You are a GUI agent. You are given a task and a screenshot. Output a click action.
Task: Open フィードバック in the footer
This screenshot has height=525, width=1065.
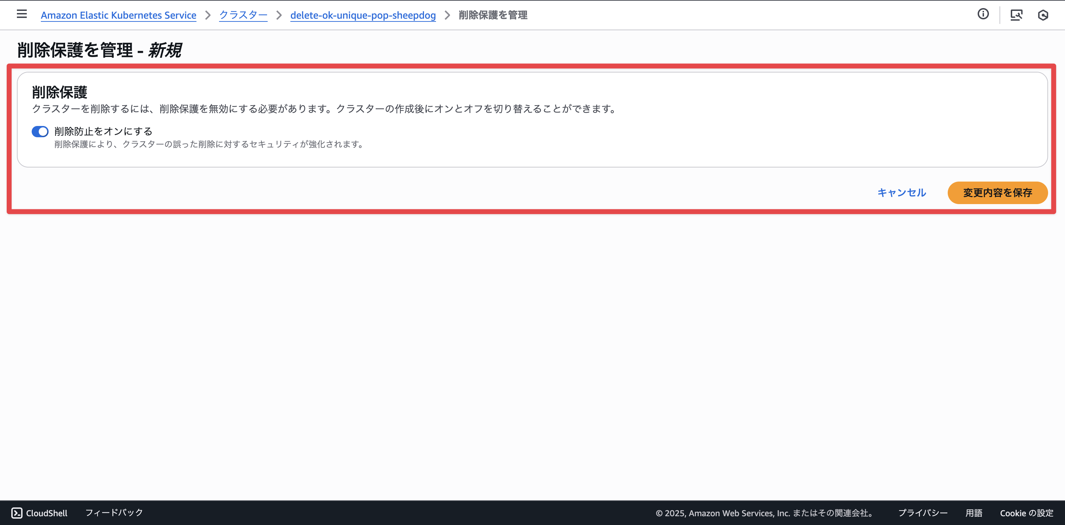pos(114,513)
